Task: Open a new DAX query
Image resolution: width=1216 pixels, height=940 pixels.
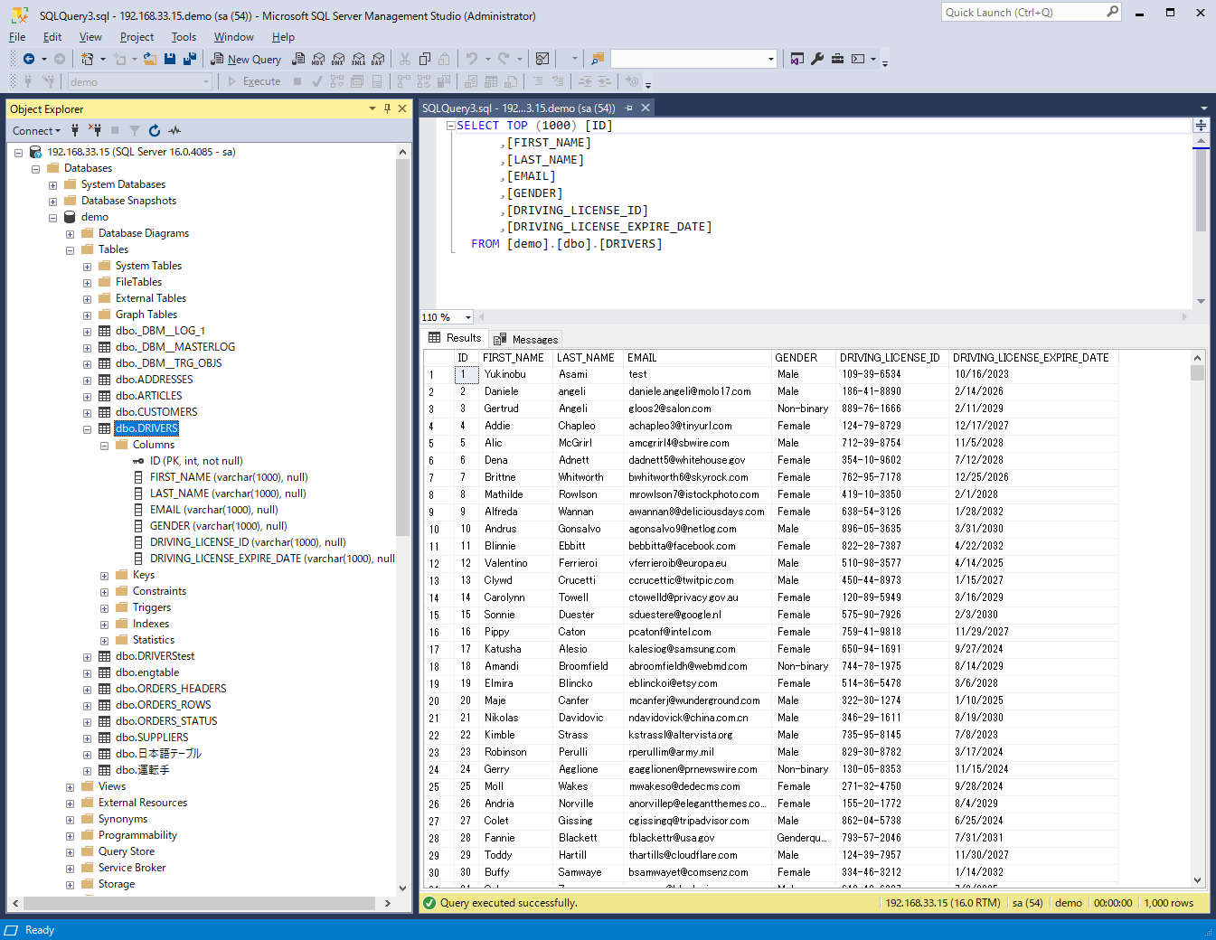Action: click(x=378, y=59)
